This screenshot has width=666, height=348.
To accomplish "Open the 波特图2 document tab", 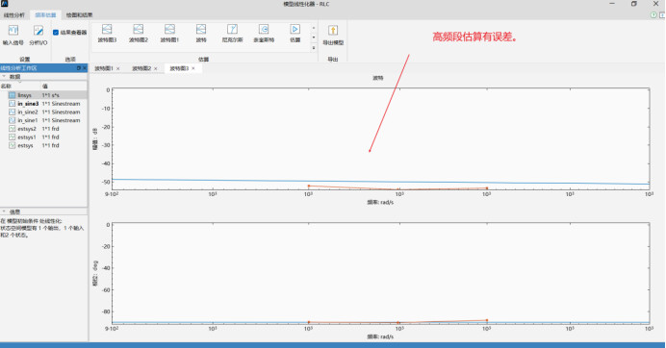I will click(x=141, y=68).
